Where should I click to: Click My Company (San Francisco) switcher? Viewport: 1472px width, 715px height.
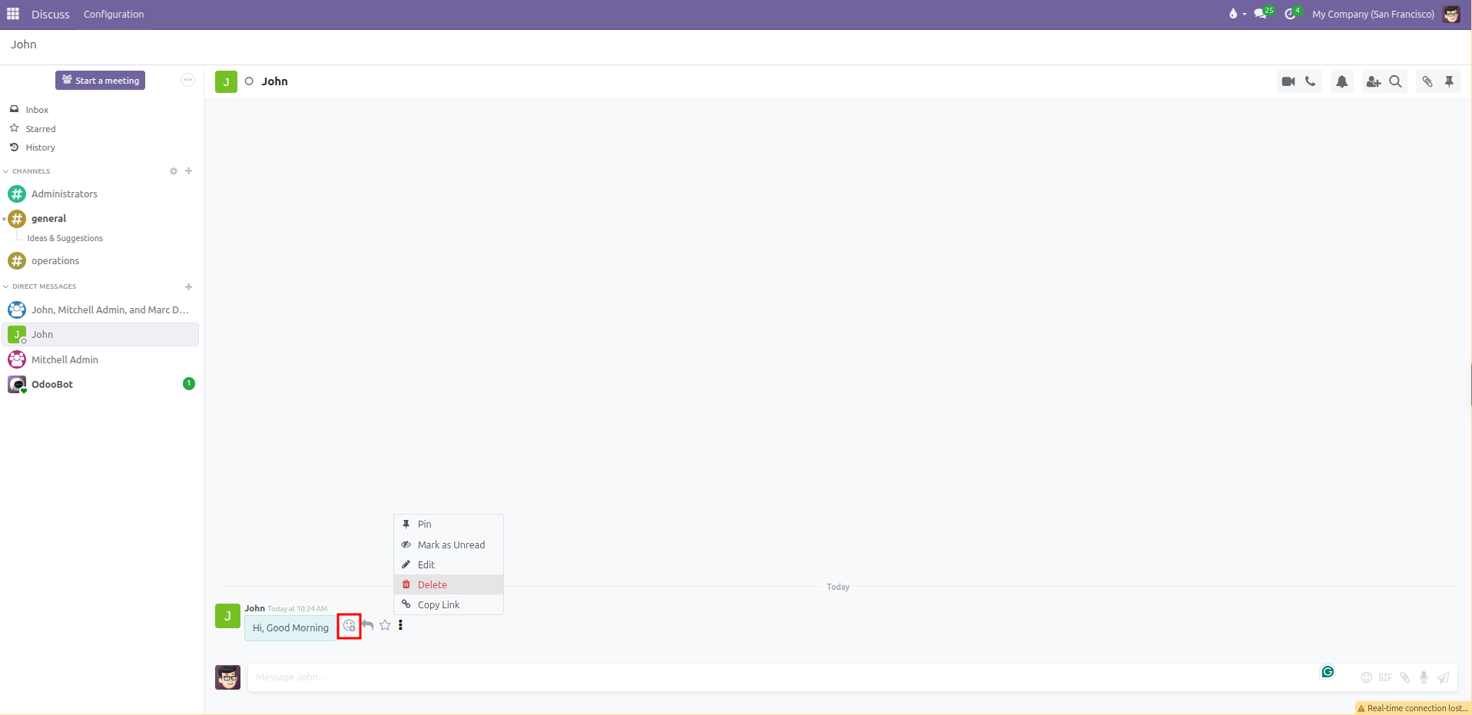tap(1373, 14)
